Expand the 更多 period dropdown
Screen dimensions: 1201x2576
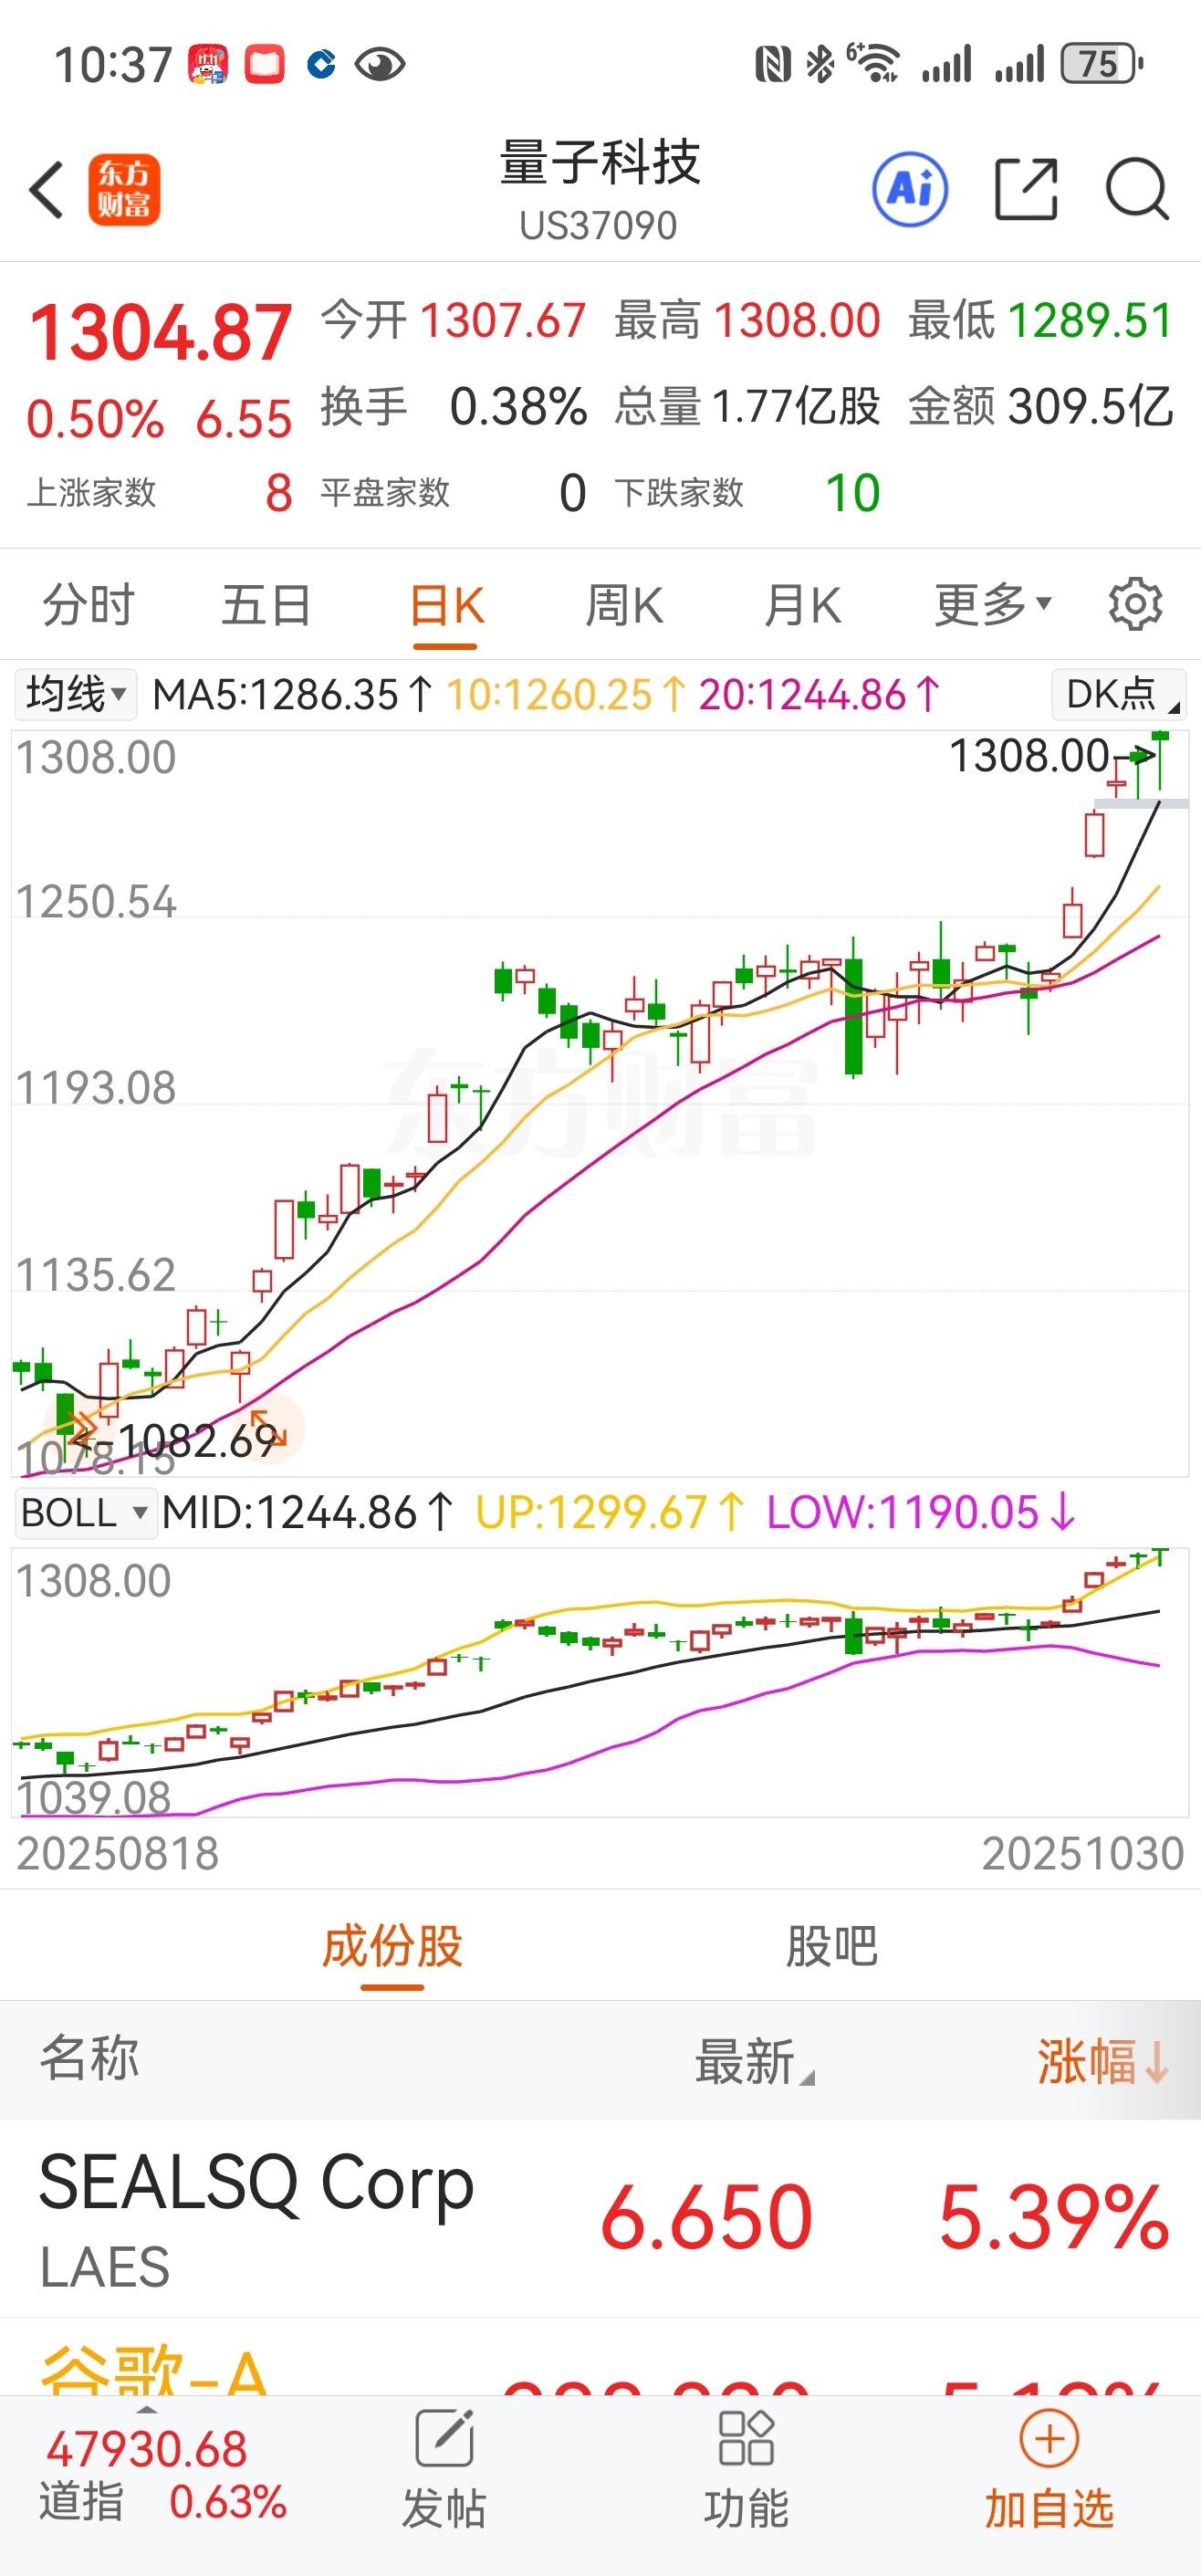click(992, 604)
